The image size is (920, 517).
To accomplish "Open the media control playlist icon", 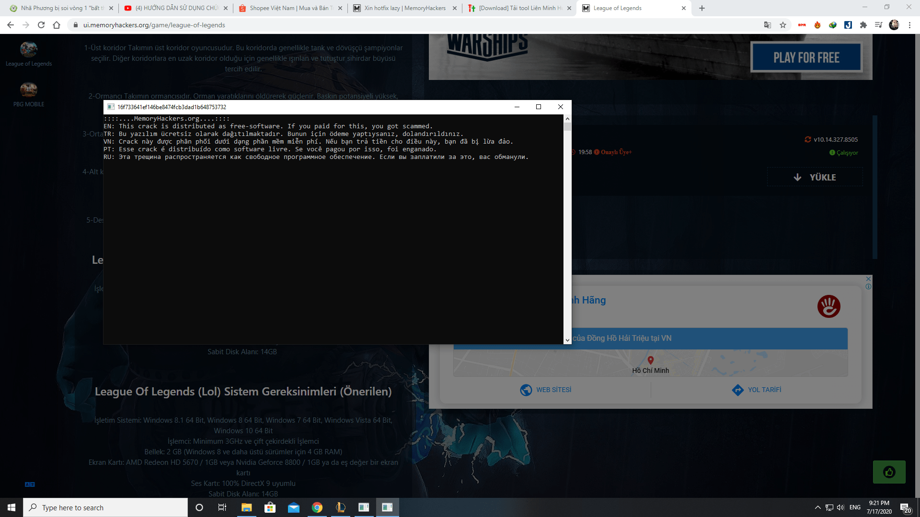I will [x=879, y=25].
